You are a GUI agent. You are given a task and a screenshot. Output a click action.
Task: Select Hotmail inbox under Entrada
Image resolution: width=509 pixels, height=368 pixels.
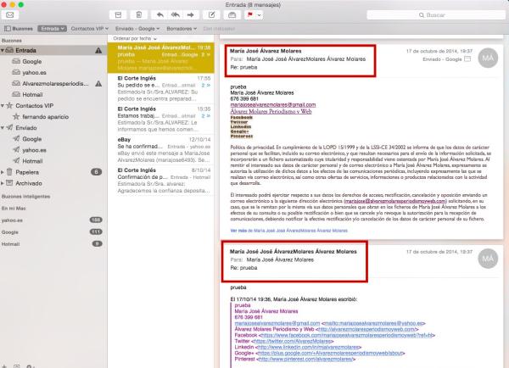coord(32,94)
